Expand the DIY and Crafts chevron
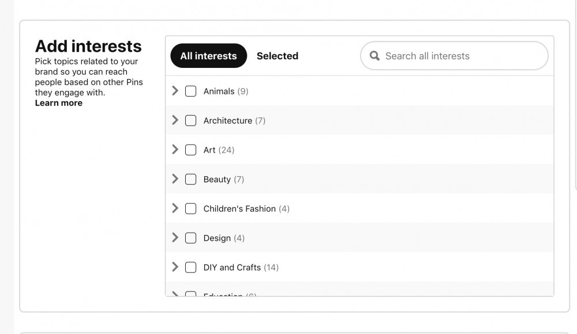 coord(175,267)
